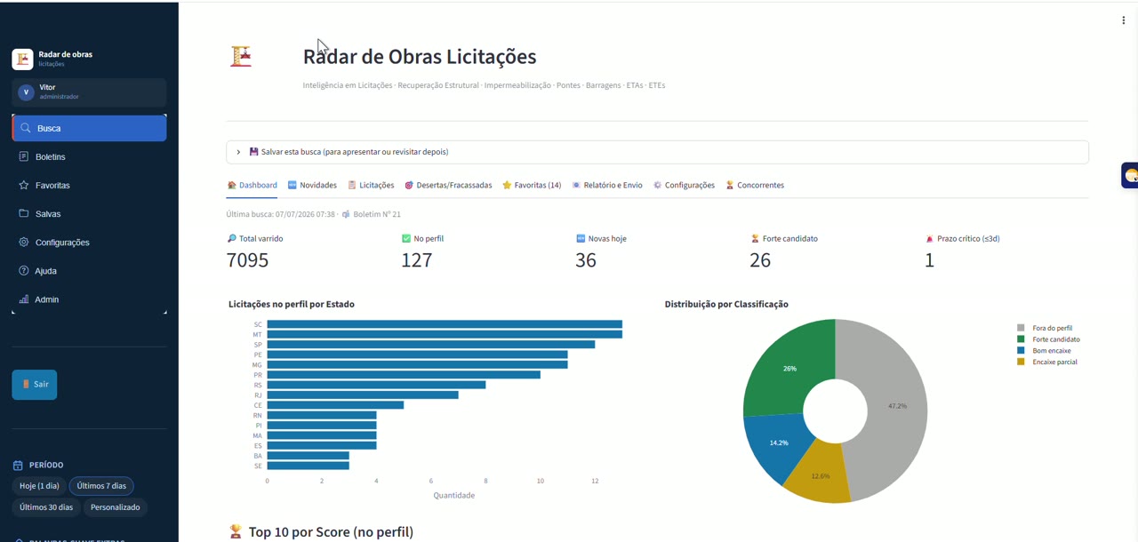Click the Admin chart icon
Image resolution: width=1138 pixels, height=542 pixels.
point(24,299)
